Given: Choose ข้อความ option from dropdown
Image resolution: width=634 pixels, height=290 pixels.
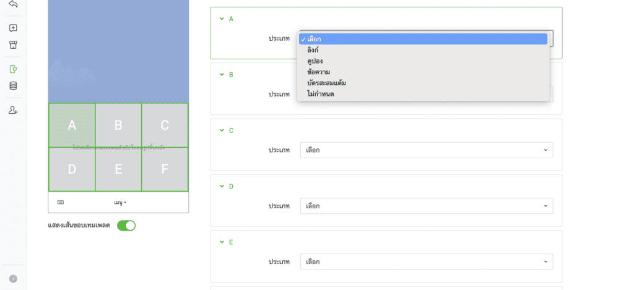Looking at the screenshot, I should pos(423,72).
